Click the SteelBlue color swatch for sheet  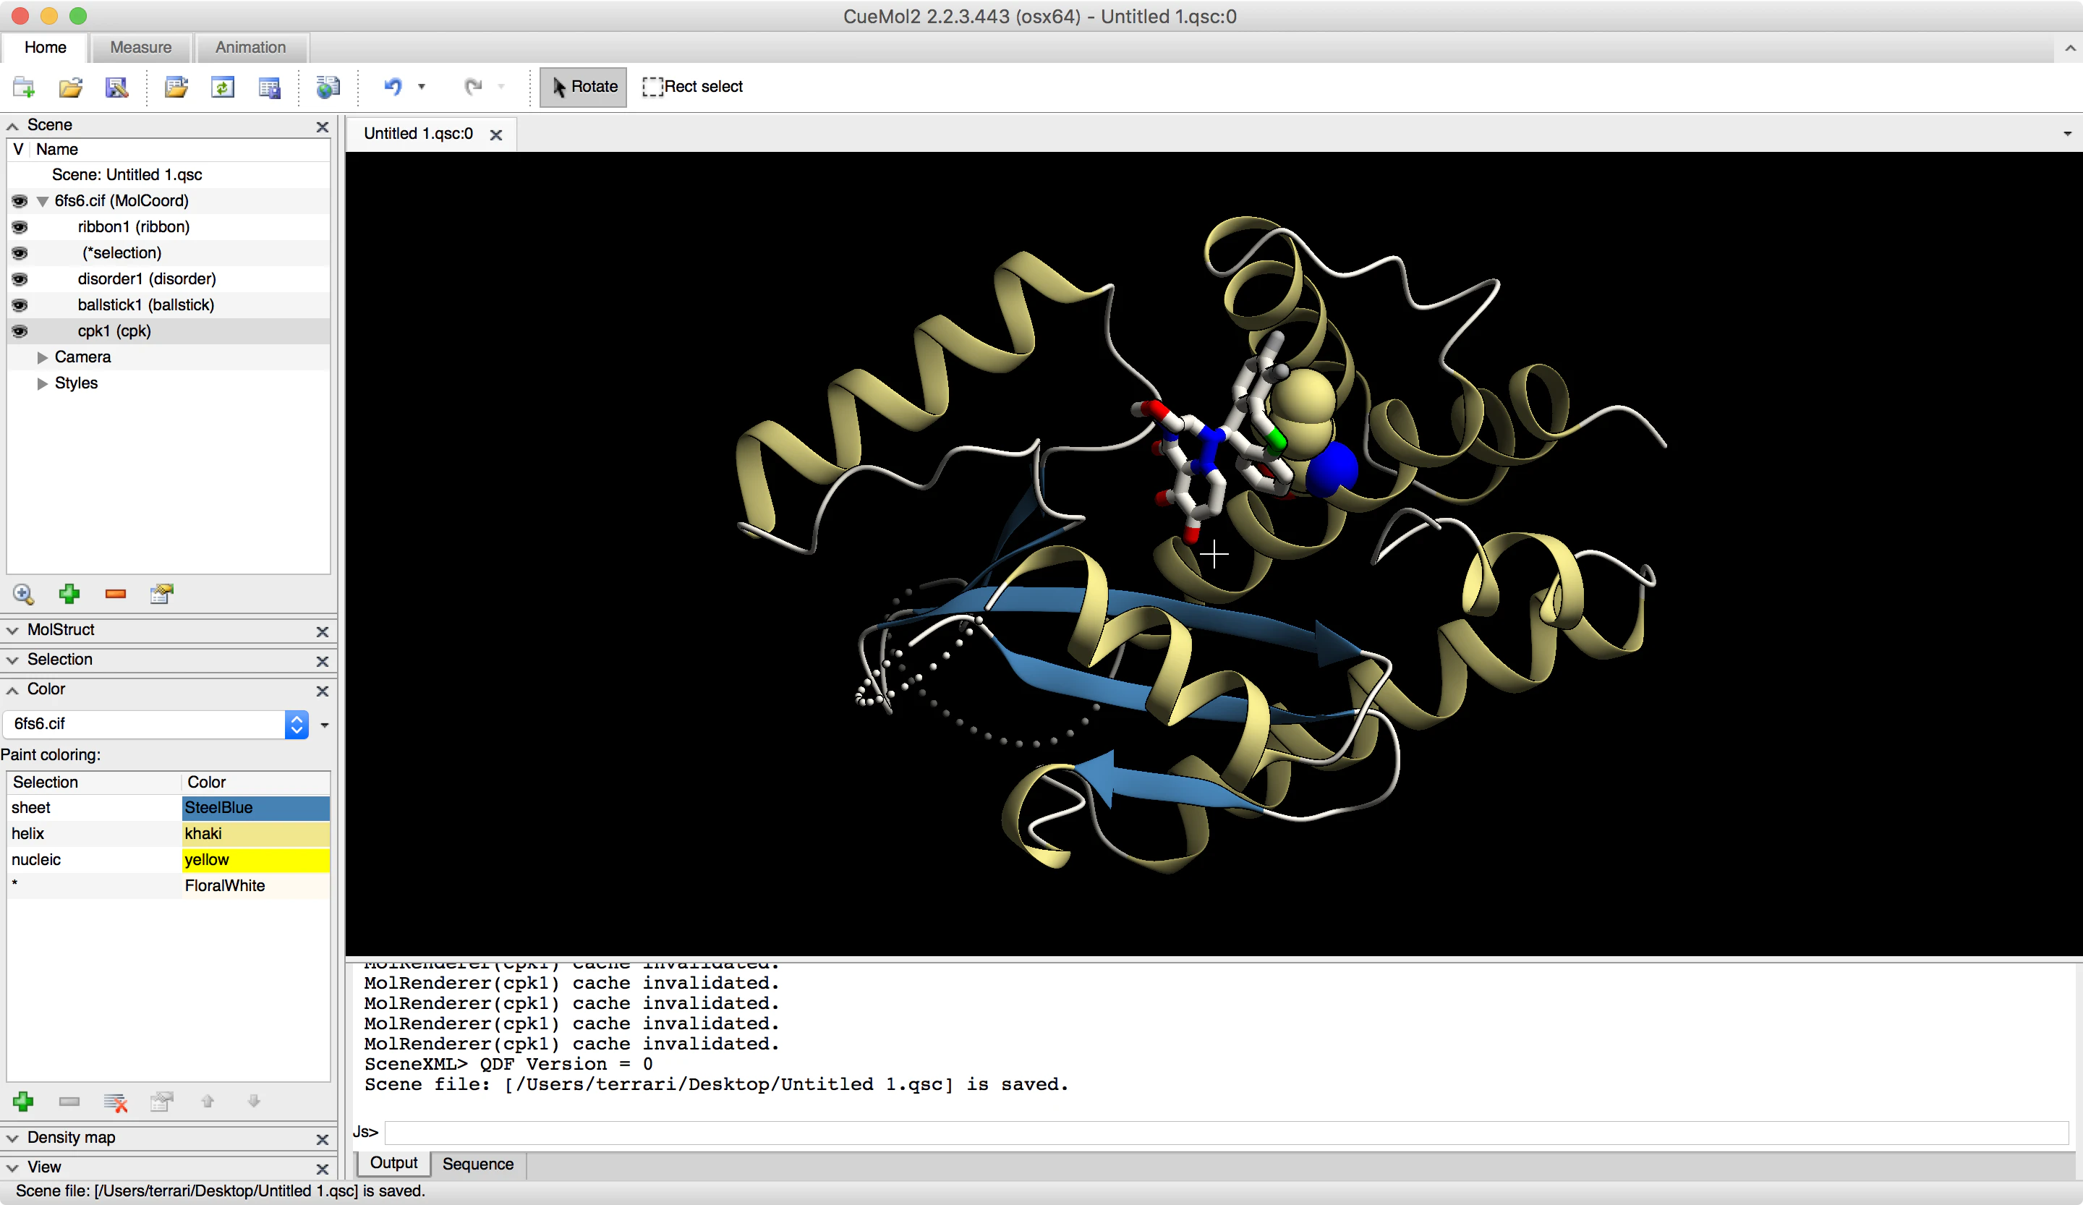[255, 807]
